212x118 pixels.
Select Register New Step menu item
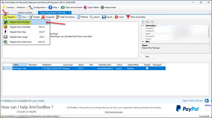click(26, 32)
